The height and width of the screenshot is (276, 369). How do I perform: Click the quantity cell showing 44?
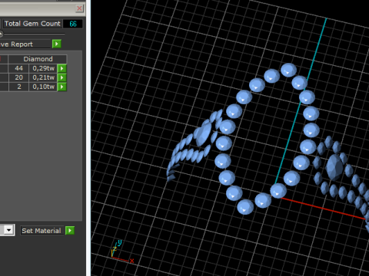tap(18, 68)
